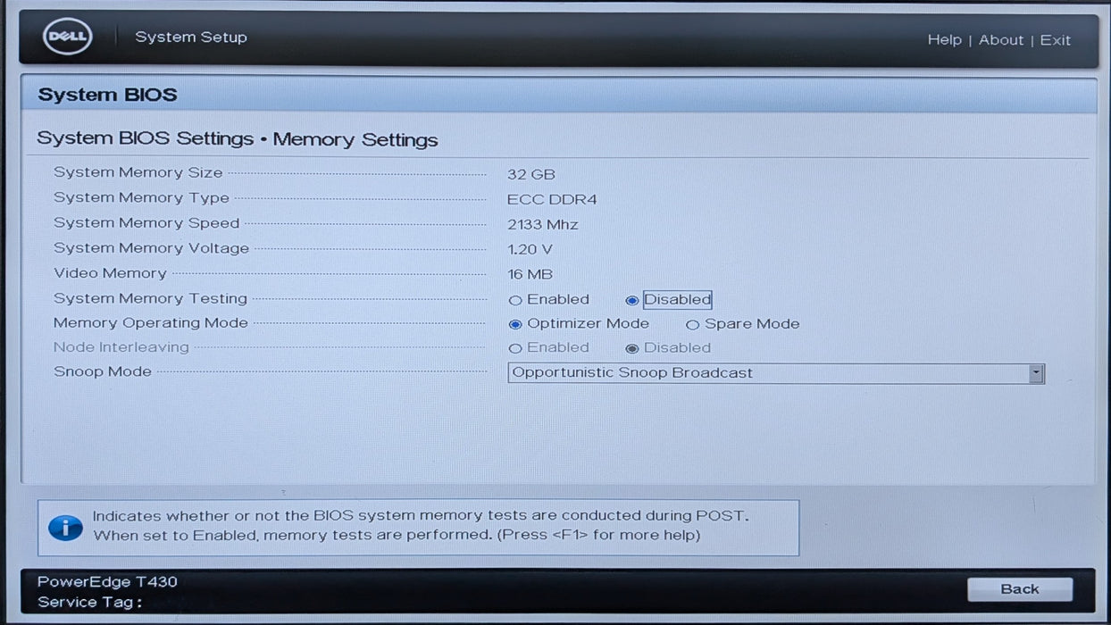Click the System Memory Size label

point(138,172)
